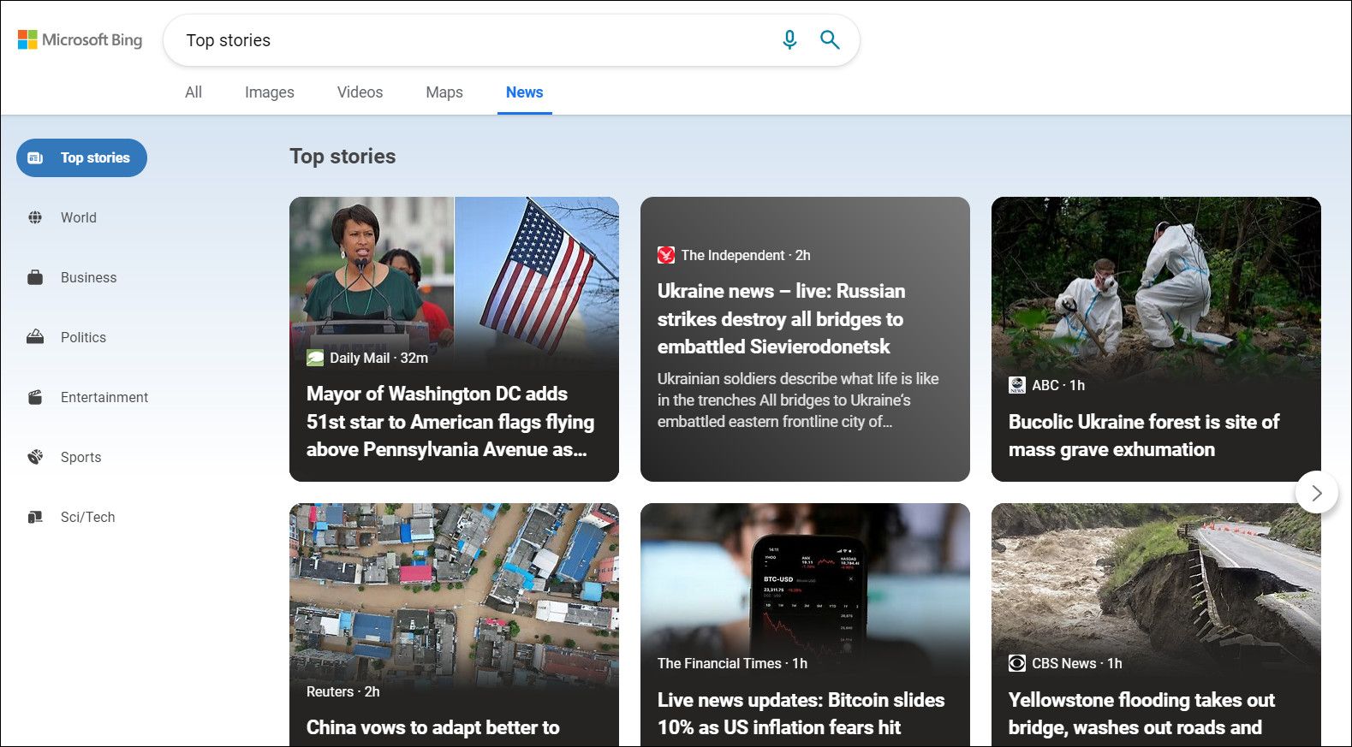Click the Entertainment clapperboard icon
Screen dimensions: 1352x747
[35, 397]
